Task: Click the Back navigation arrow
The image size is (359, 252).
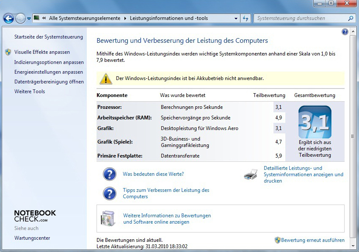Action: coord(9,18)
